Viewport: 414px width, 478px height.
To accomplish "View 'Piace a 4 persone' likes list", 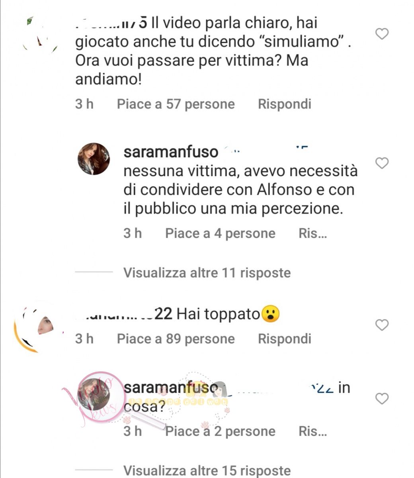I will click(x=220, y=233).
